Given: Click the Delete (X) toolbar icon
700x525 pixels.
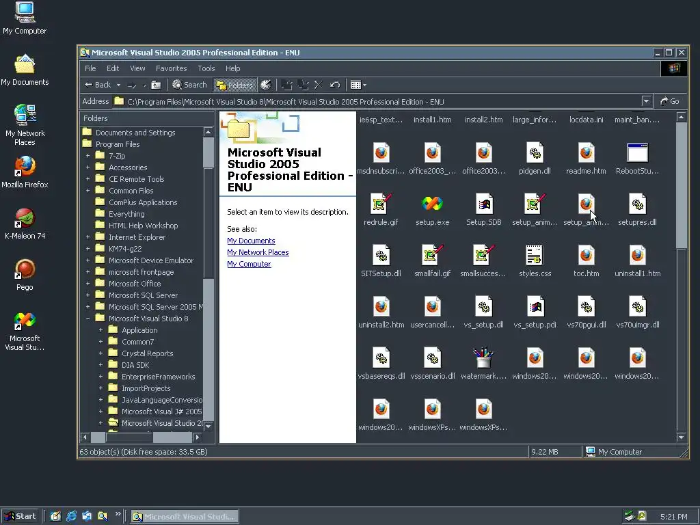Looking at the screenshot, I should pyautogui.click(x=319, y=85).
